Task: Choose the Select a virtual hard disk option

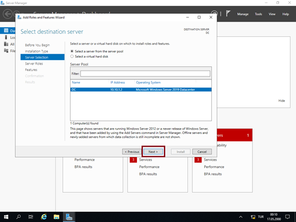Action: pyautogui.click(x=72, y=56)
